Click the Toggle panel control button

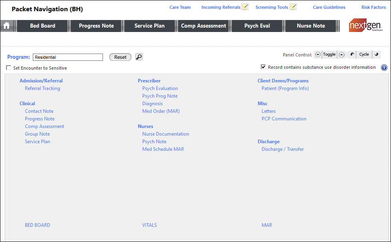pyautogui.click(x=329, y=55)
